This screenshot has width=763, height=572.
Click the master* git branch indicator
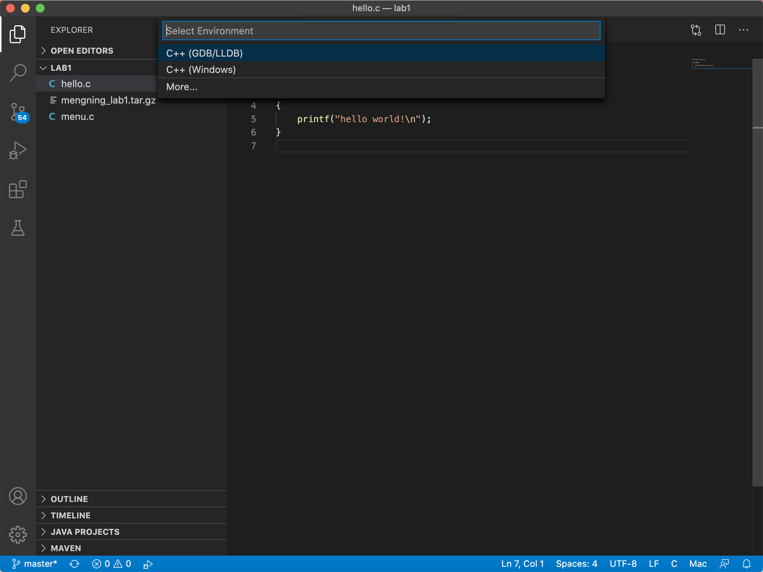tap(35, 564)
